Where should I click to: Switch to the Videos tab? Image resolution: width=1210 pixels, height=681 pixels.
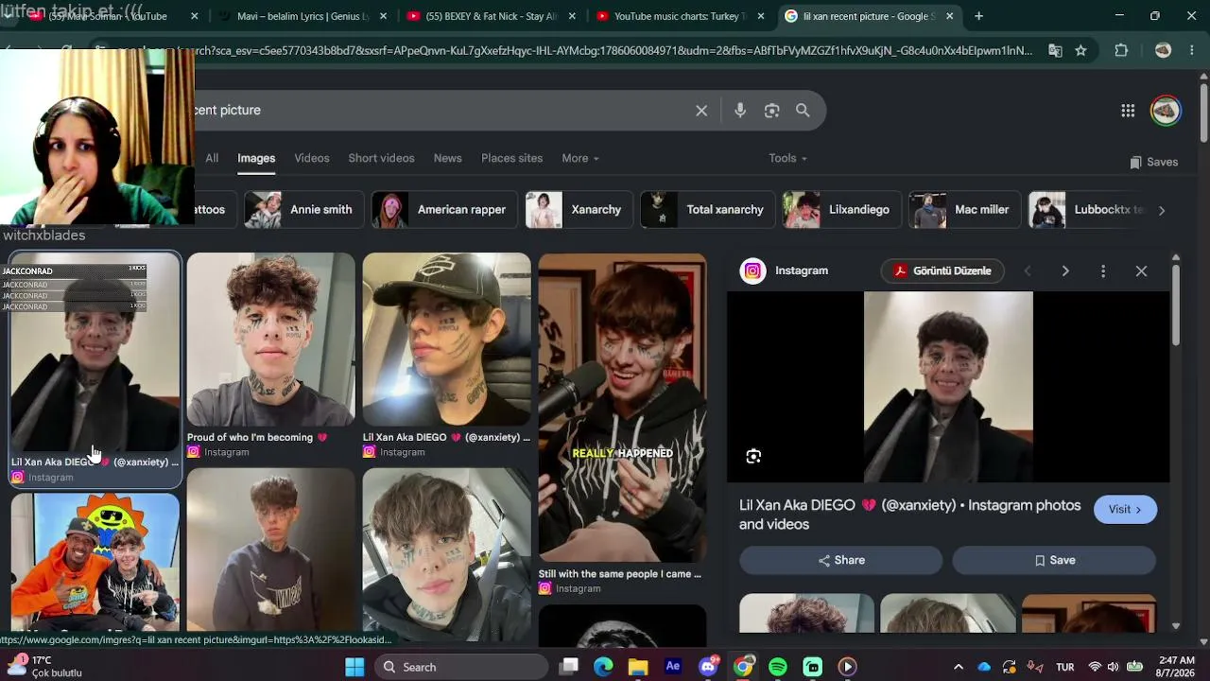click(x=312, y=158)
